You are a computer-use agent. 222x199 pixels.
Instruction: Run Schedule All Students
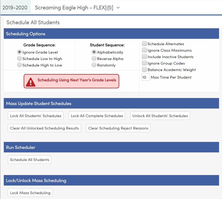(x=29, y=159)
